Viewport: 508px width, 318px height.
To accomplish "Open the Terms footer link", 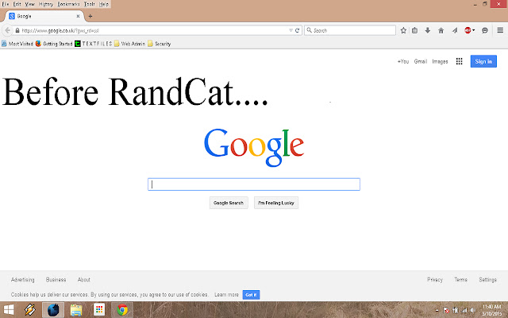I will click(460, 279).
